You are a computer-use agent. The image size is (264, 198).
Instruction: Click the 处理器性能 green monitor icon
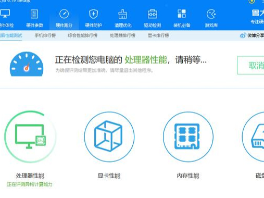coord(30,137)
